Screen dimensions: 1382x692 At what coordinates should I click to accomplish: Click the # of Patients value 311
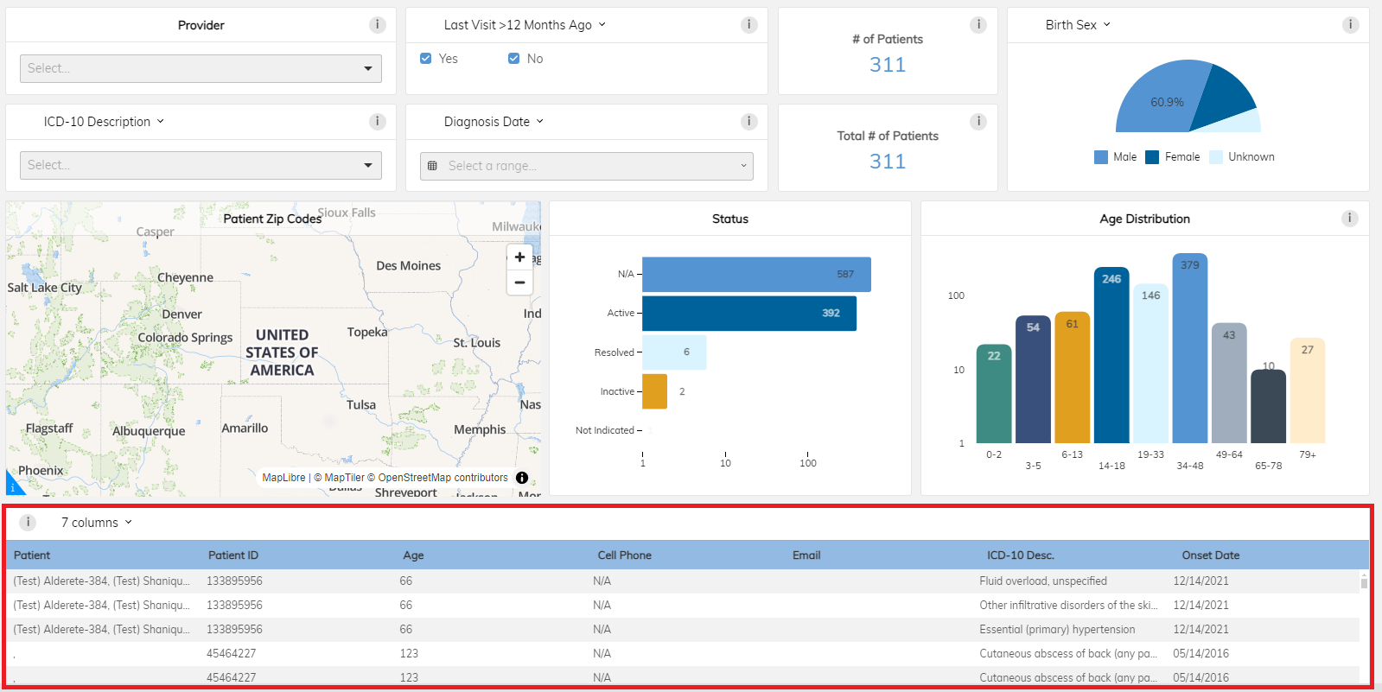[x=888, y=65]
